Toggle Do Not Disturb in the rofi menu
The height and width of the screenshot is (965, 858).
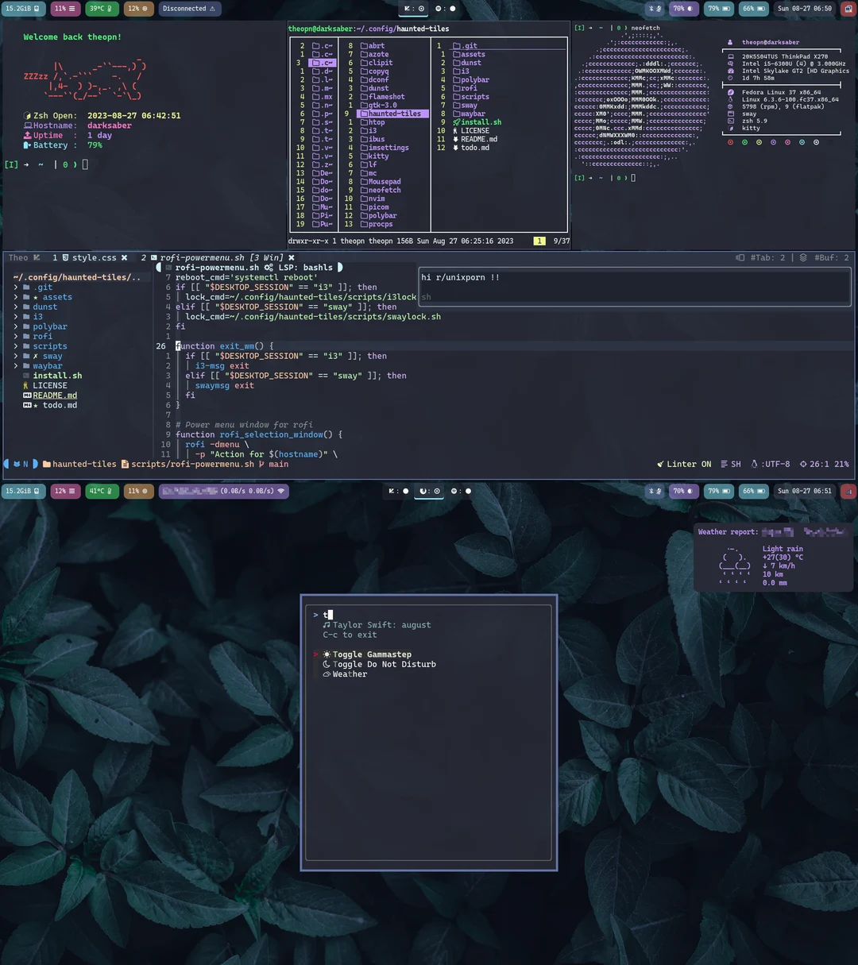[x=384, y=664]
